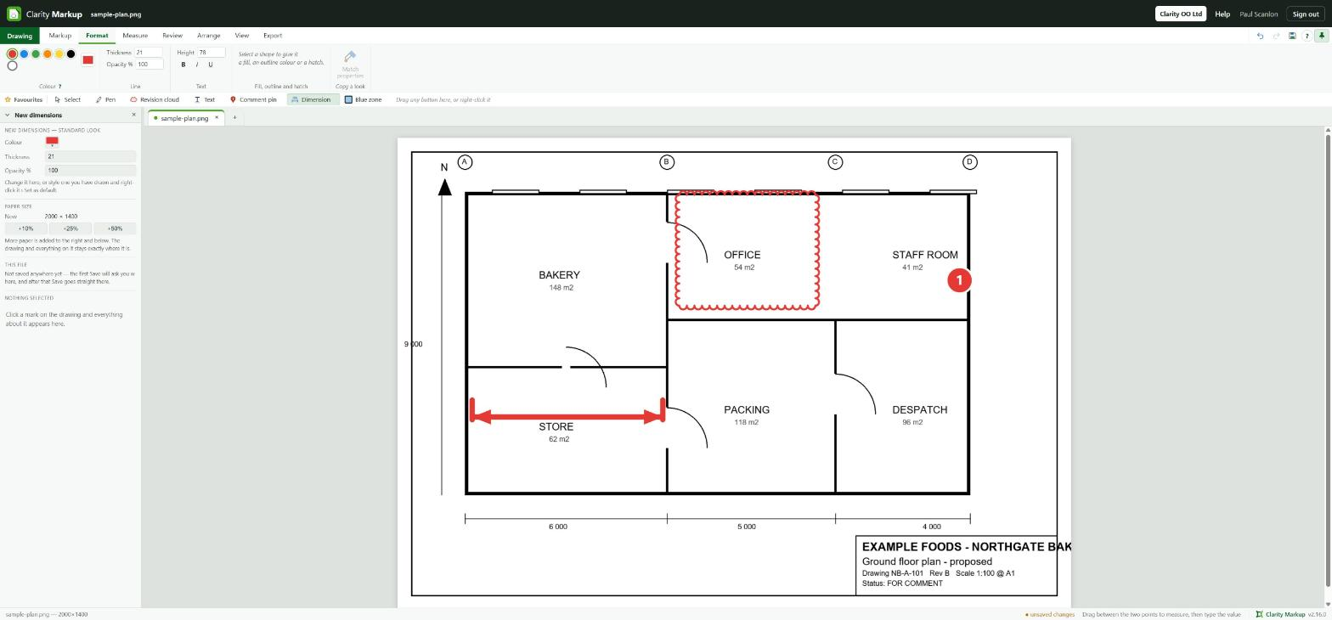
Task: Click the ribbon Thickness input field
Action: click(x=149, y=53)
